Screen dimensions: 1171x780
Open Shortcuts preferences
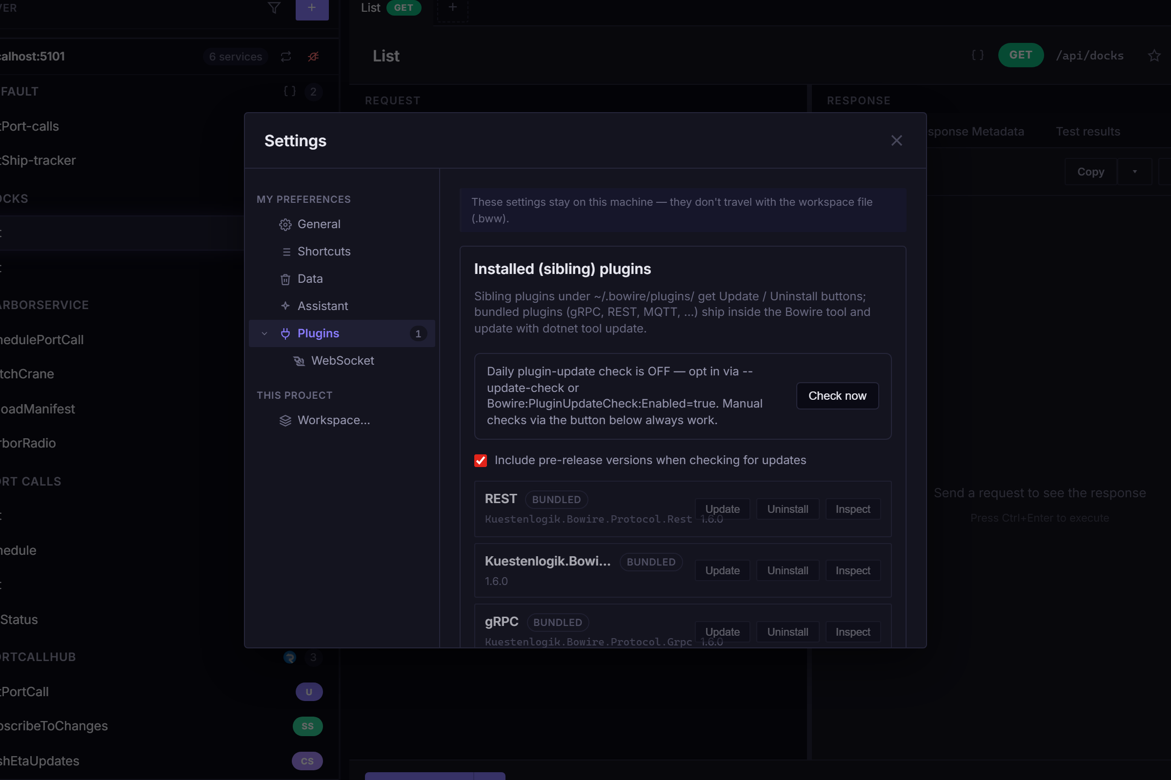[342, 252]
